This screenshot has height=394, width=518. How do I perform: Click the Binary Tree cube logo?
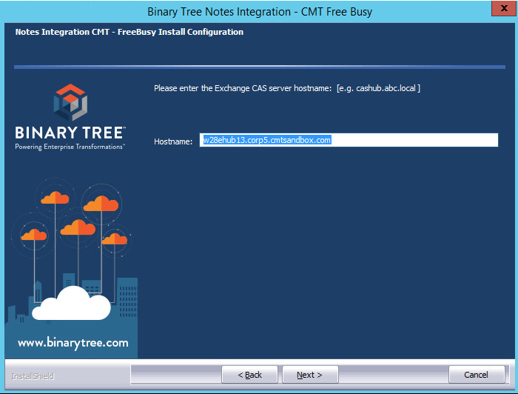(70, 101)
